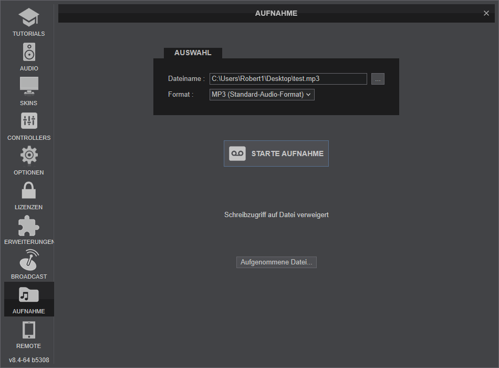Open Audio settings speaker icon

pyautogui.click(x=29, y=52)
